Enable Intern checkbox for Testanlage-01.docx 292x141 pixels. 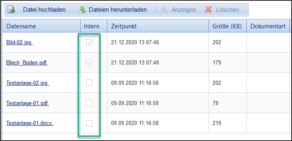point(89,123)
